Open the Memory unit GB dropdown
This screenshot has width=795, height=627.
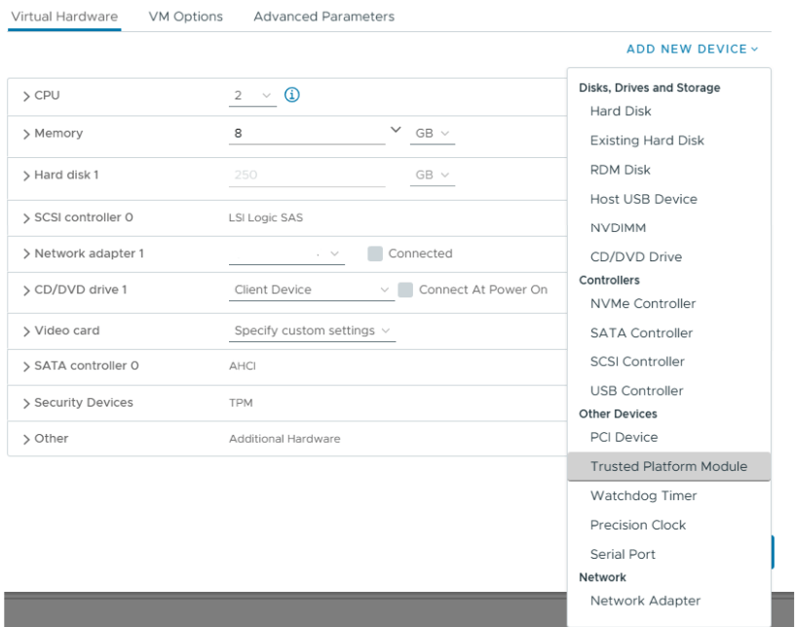(434, 134)
